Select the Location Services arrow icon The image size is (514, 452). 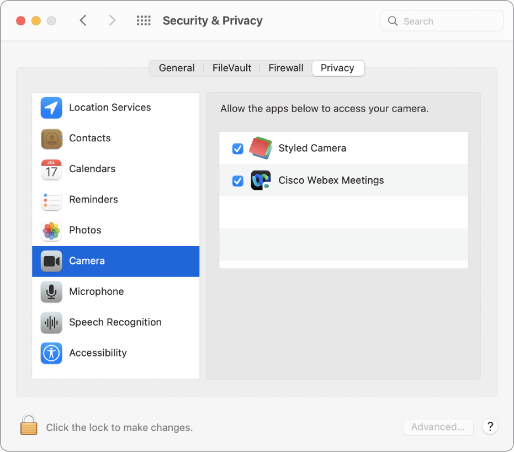[51, 108]
